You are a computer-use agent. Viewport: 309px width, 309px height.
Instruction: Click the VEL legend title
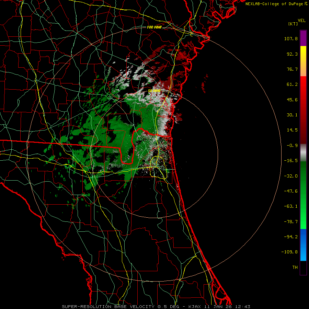pos(301,21)
